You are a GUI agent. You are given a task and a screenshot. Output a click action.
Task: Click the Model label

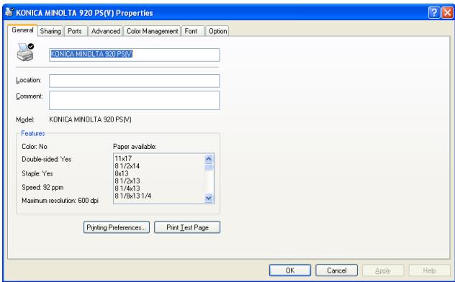[25, 119]
